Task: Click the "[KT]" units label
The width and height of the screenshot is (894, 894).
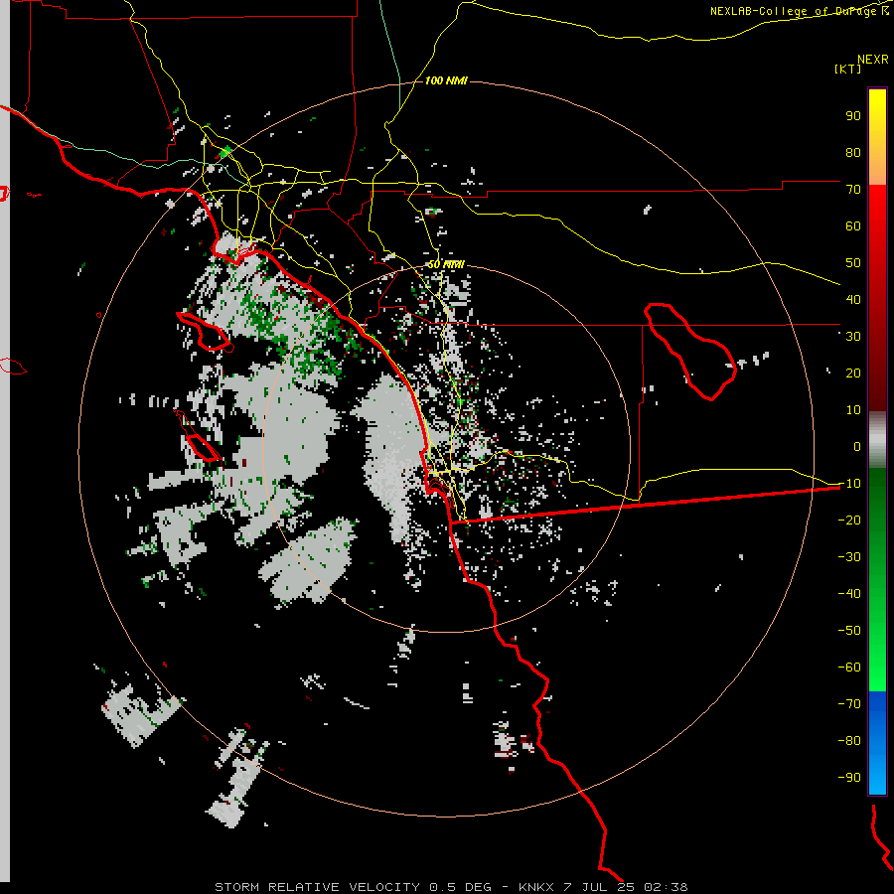Action: point(848,69)
